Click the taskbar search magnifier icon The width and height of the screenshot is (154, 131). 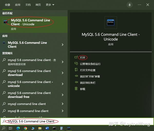pyautogui.click(x=4, y=128)
